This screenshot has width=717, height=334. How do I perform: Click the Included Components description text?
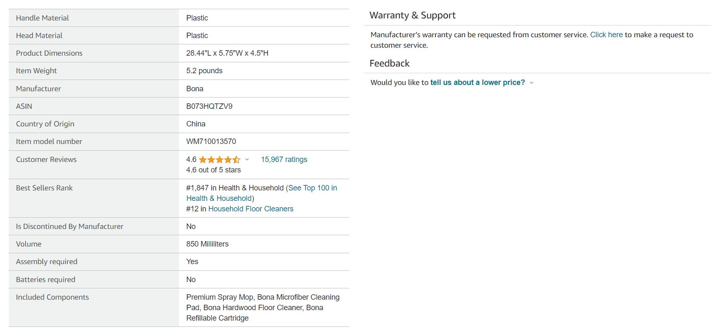click(263, 308)
